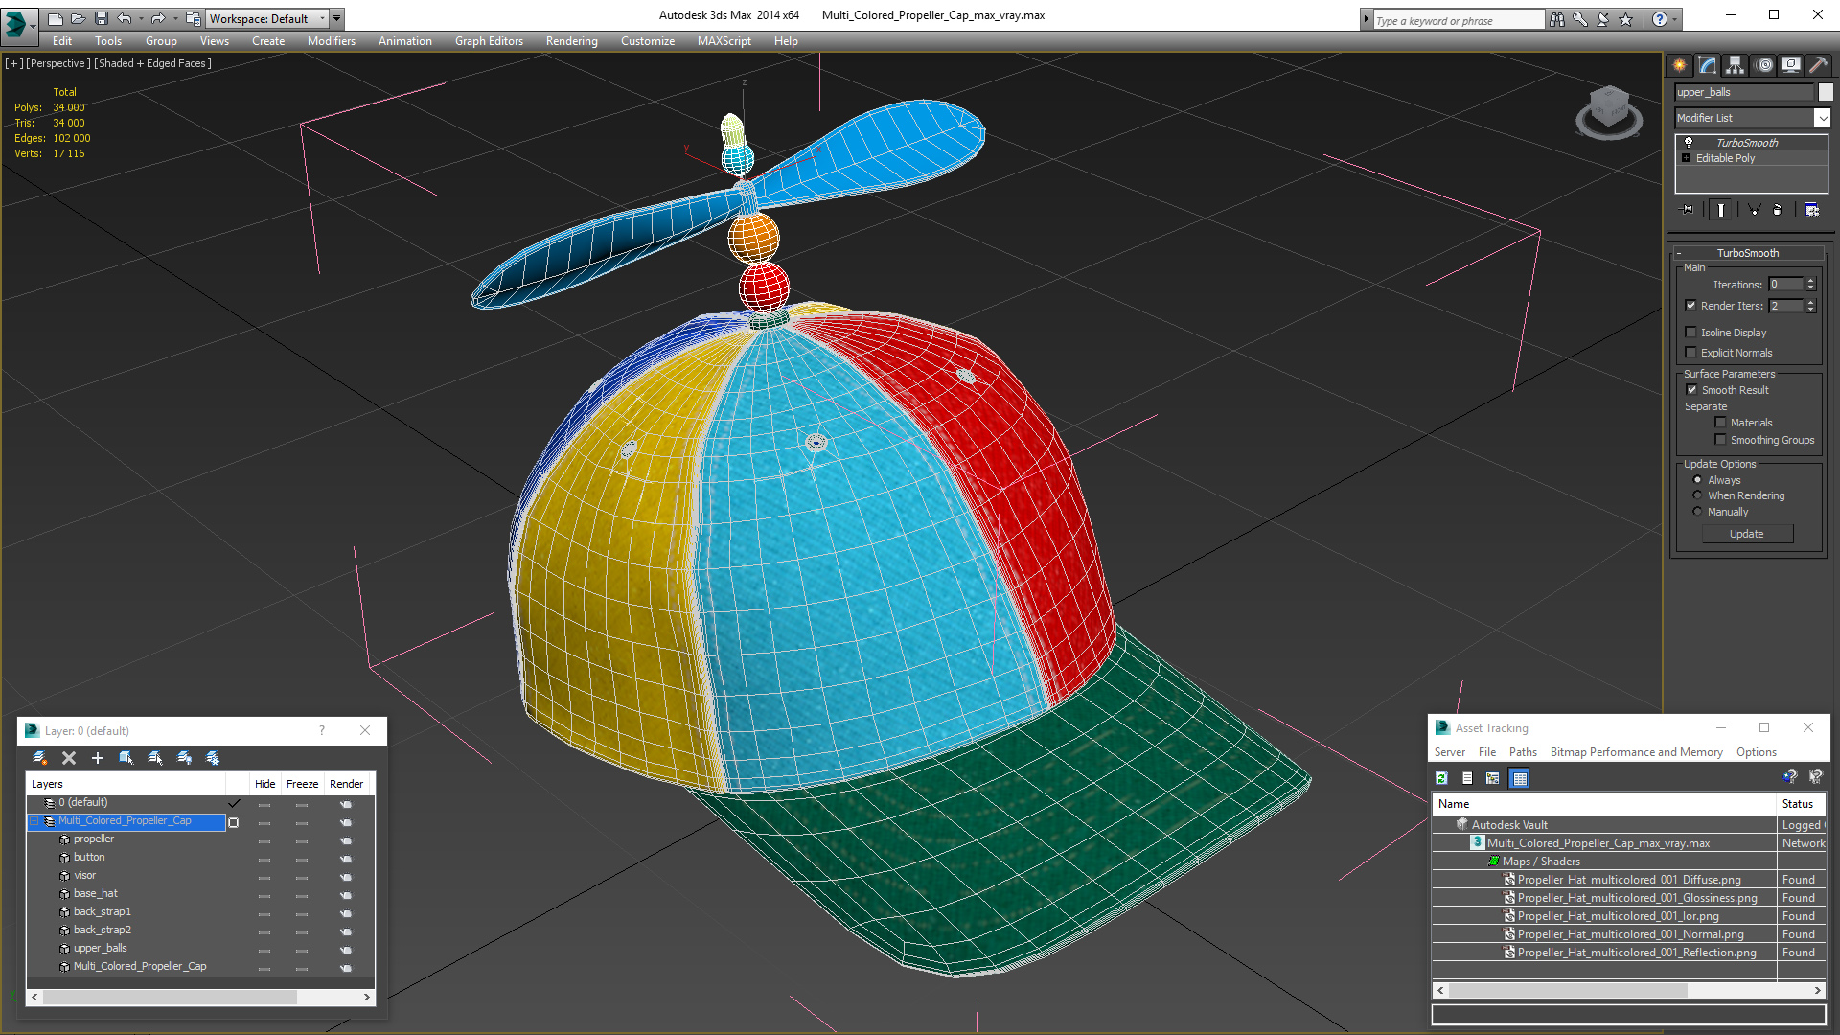Click Remove modifier from stack trash icon
This screenshot has height=1035, width=1840.
tap(1777, 210)
